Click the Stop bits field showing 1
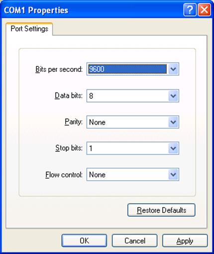 (133, 148)
